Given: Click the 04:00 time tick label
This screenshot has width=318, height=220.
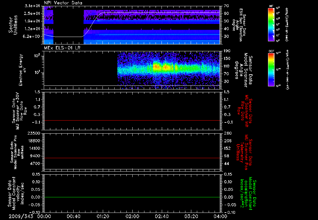Looking at the screenshot, I should (x=220, y=216).
